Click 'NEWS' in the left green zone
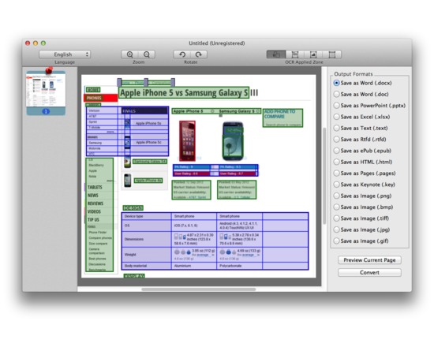 tap(93, 196)
